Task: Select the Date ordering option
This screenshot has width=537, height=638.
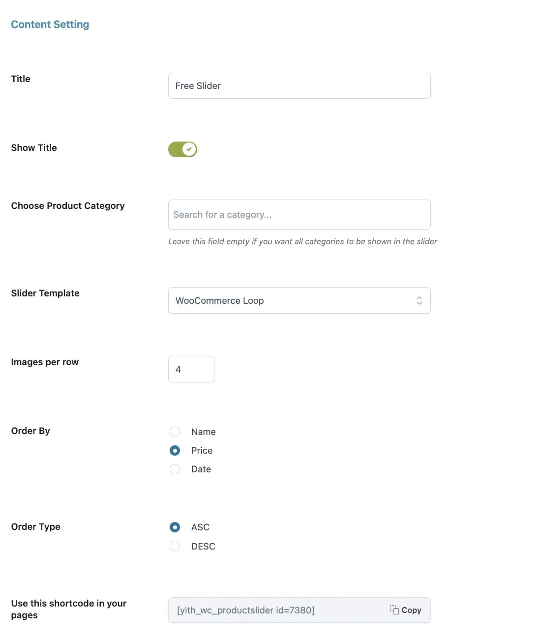Action: (175, 469)
